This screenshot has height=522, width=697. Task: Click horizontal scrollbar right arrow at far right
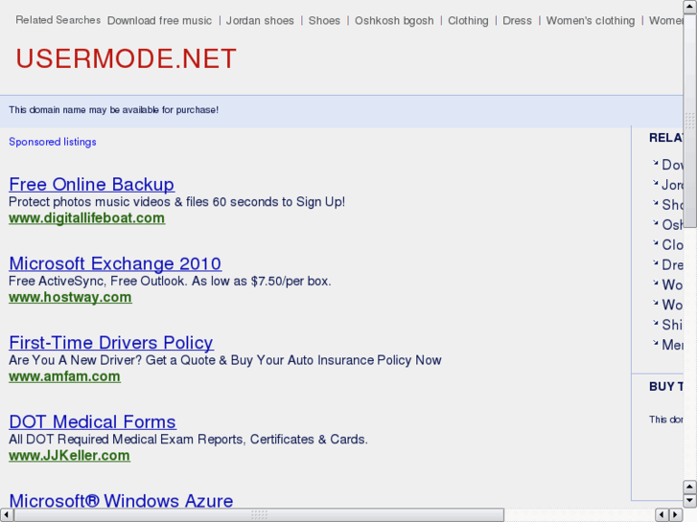(x=676, y=515)
